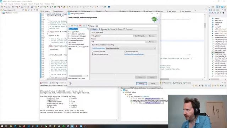Click the Project text field
The image size is (227, 128).
click(x=118, y=42)
